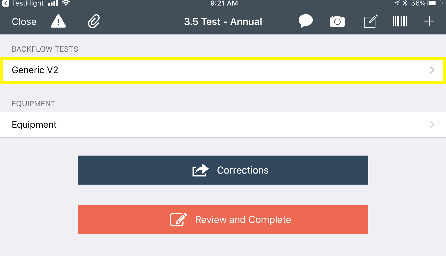Select the Equipment list item
446x256 pixels.
[34, 125]
